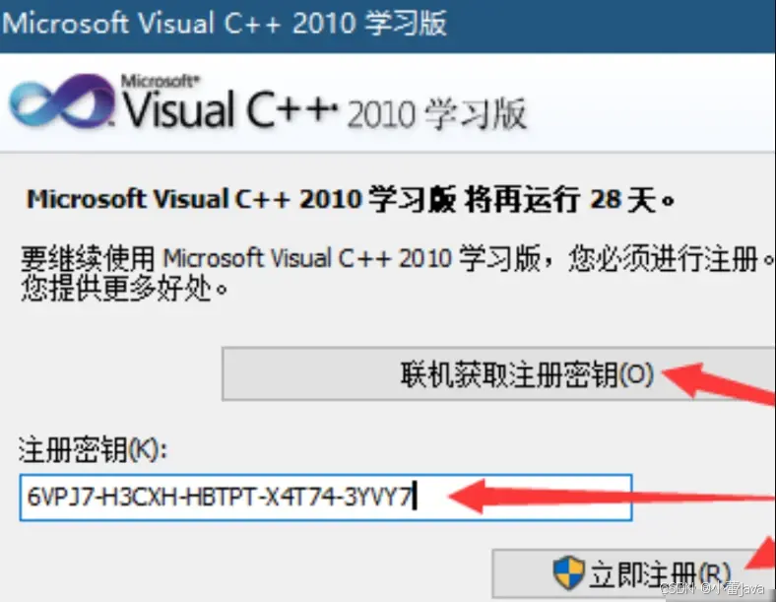Image resolution: width=776 pixels, height=602 pixels.
Task: Click the 注册密钥(K): field label
Action: (x=93, y=449)
